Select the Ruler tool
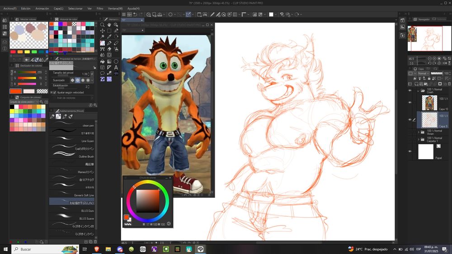Viewport: 452px width, 254px height. (x=109, y=67)
